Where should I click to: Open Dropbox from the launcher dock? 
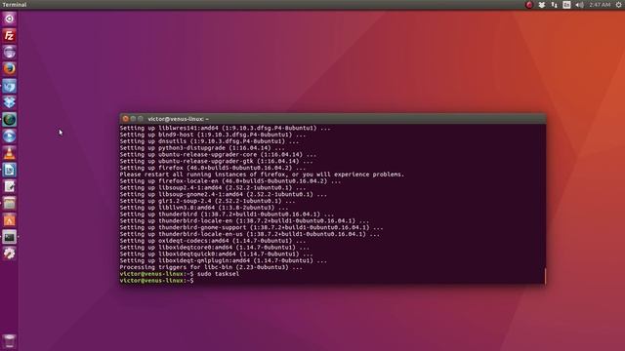tap(9, 102)
